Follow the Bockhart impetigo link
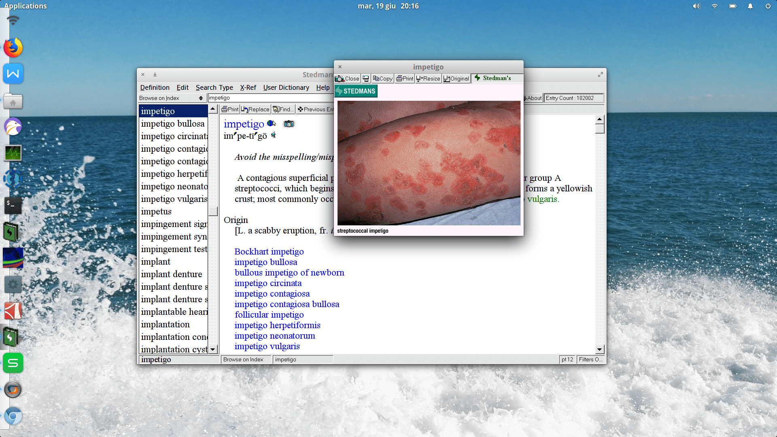Viewport: 777px width, 437px height. click(269, 251)
